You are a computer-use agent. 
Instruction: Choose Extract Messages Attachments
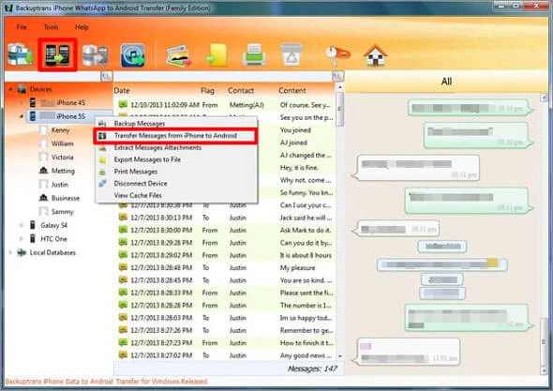(176, 147)
